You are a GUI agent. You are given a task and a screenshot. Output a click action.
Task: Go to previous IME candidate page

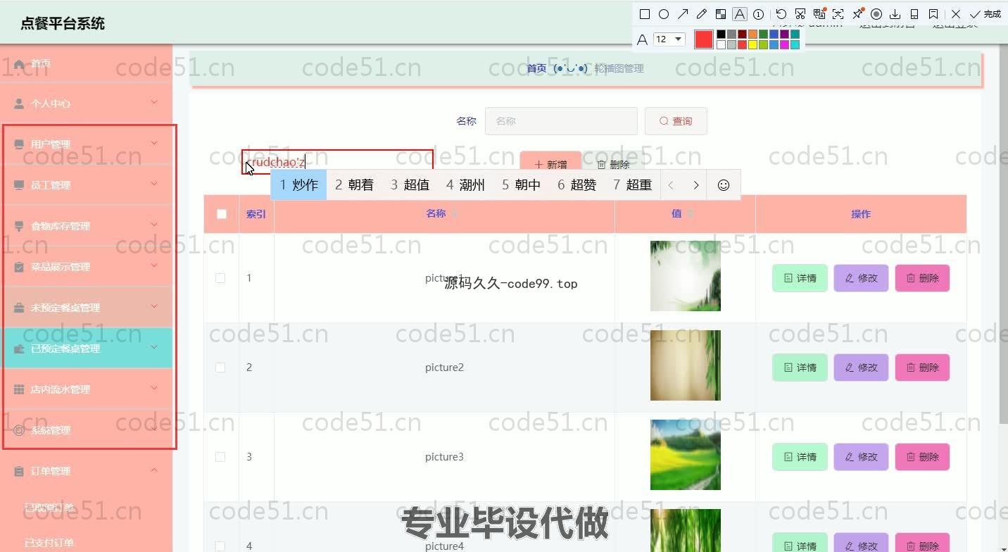(x=671, y=185)
